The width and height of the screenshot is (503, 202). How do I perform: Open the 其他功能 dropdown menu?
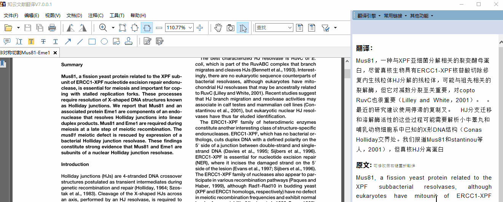(422, 16)
